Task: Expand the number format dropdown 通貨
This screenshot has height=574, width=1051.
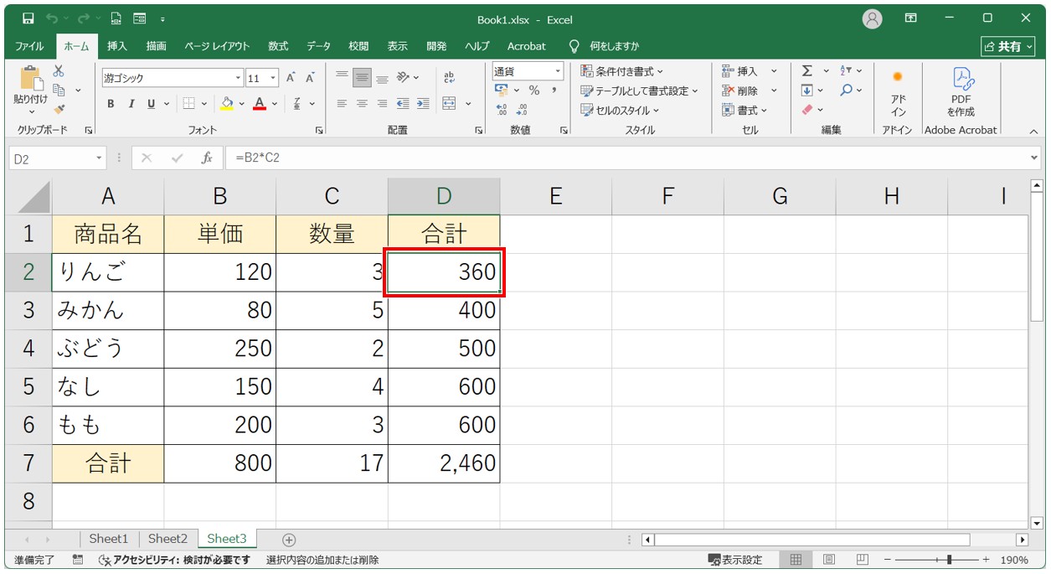Action: coord(558,72)
